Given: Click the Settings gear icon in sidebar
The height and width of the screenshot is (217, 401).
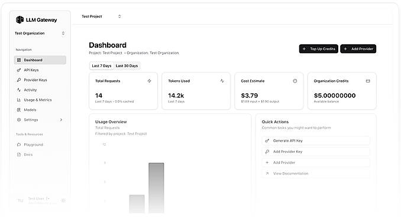Looking at the screenshot, I should 19,120.
